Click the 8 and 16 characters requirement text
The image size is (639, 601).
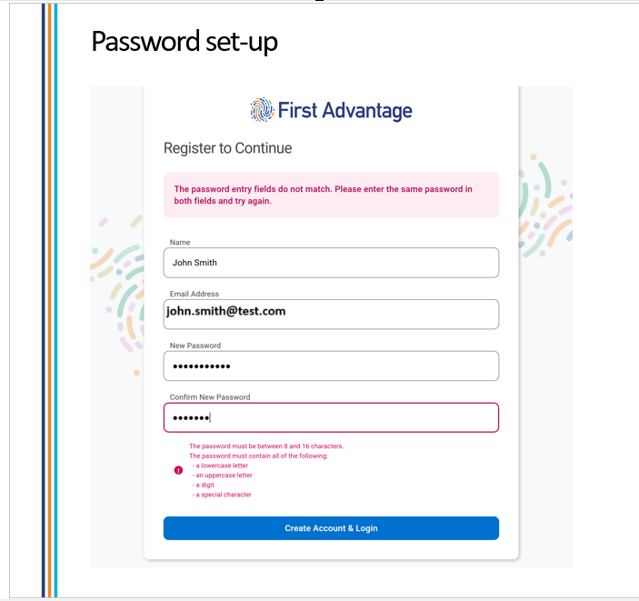(265, 446)
